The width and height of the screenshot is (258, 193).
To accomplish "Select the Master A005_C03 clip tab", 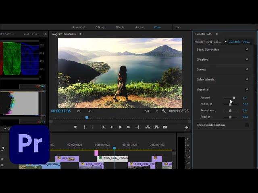I will 208,42.
